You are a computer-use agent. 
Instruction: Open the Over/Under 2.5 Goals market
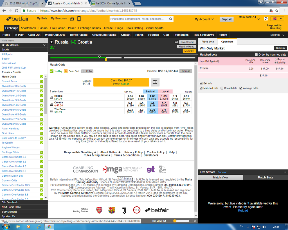click(x=14, y=95)
